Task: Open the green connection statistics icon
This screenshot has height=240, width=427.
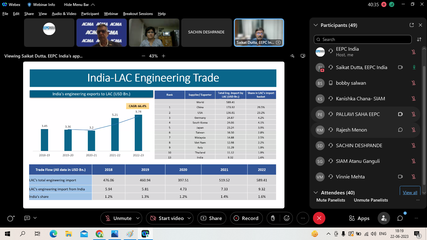Action: pyautogui.click(x=392, y=5)
